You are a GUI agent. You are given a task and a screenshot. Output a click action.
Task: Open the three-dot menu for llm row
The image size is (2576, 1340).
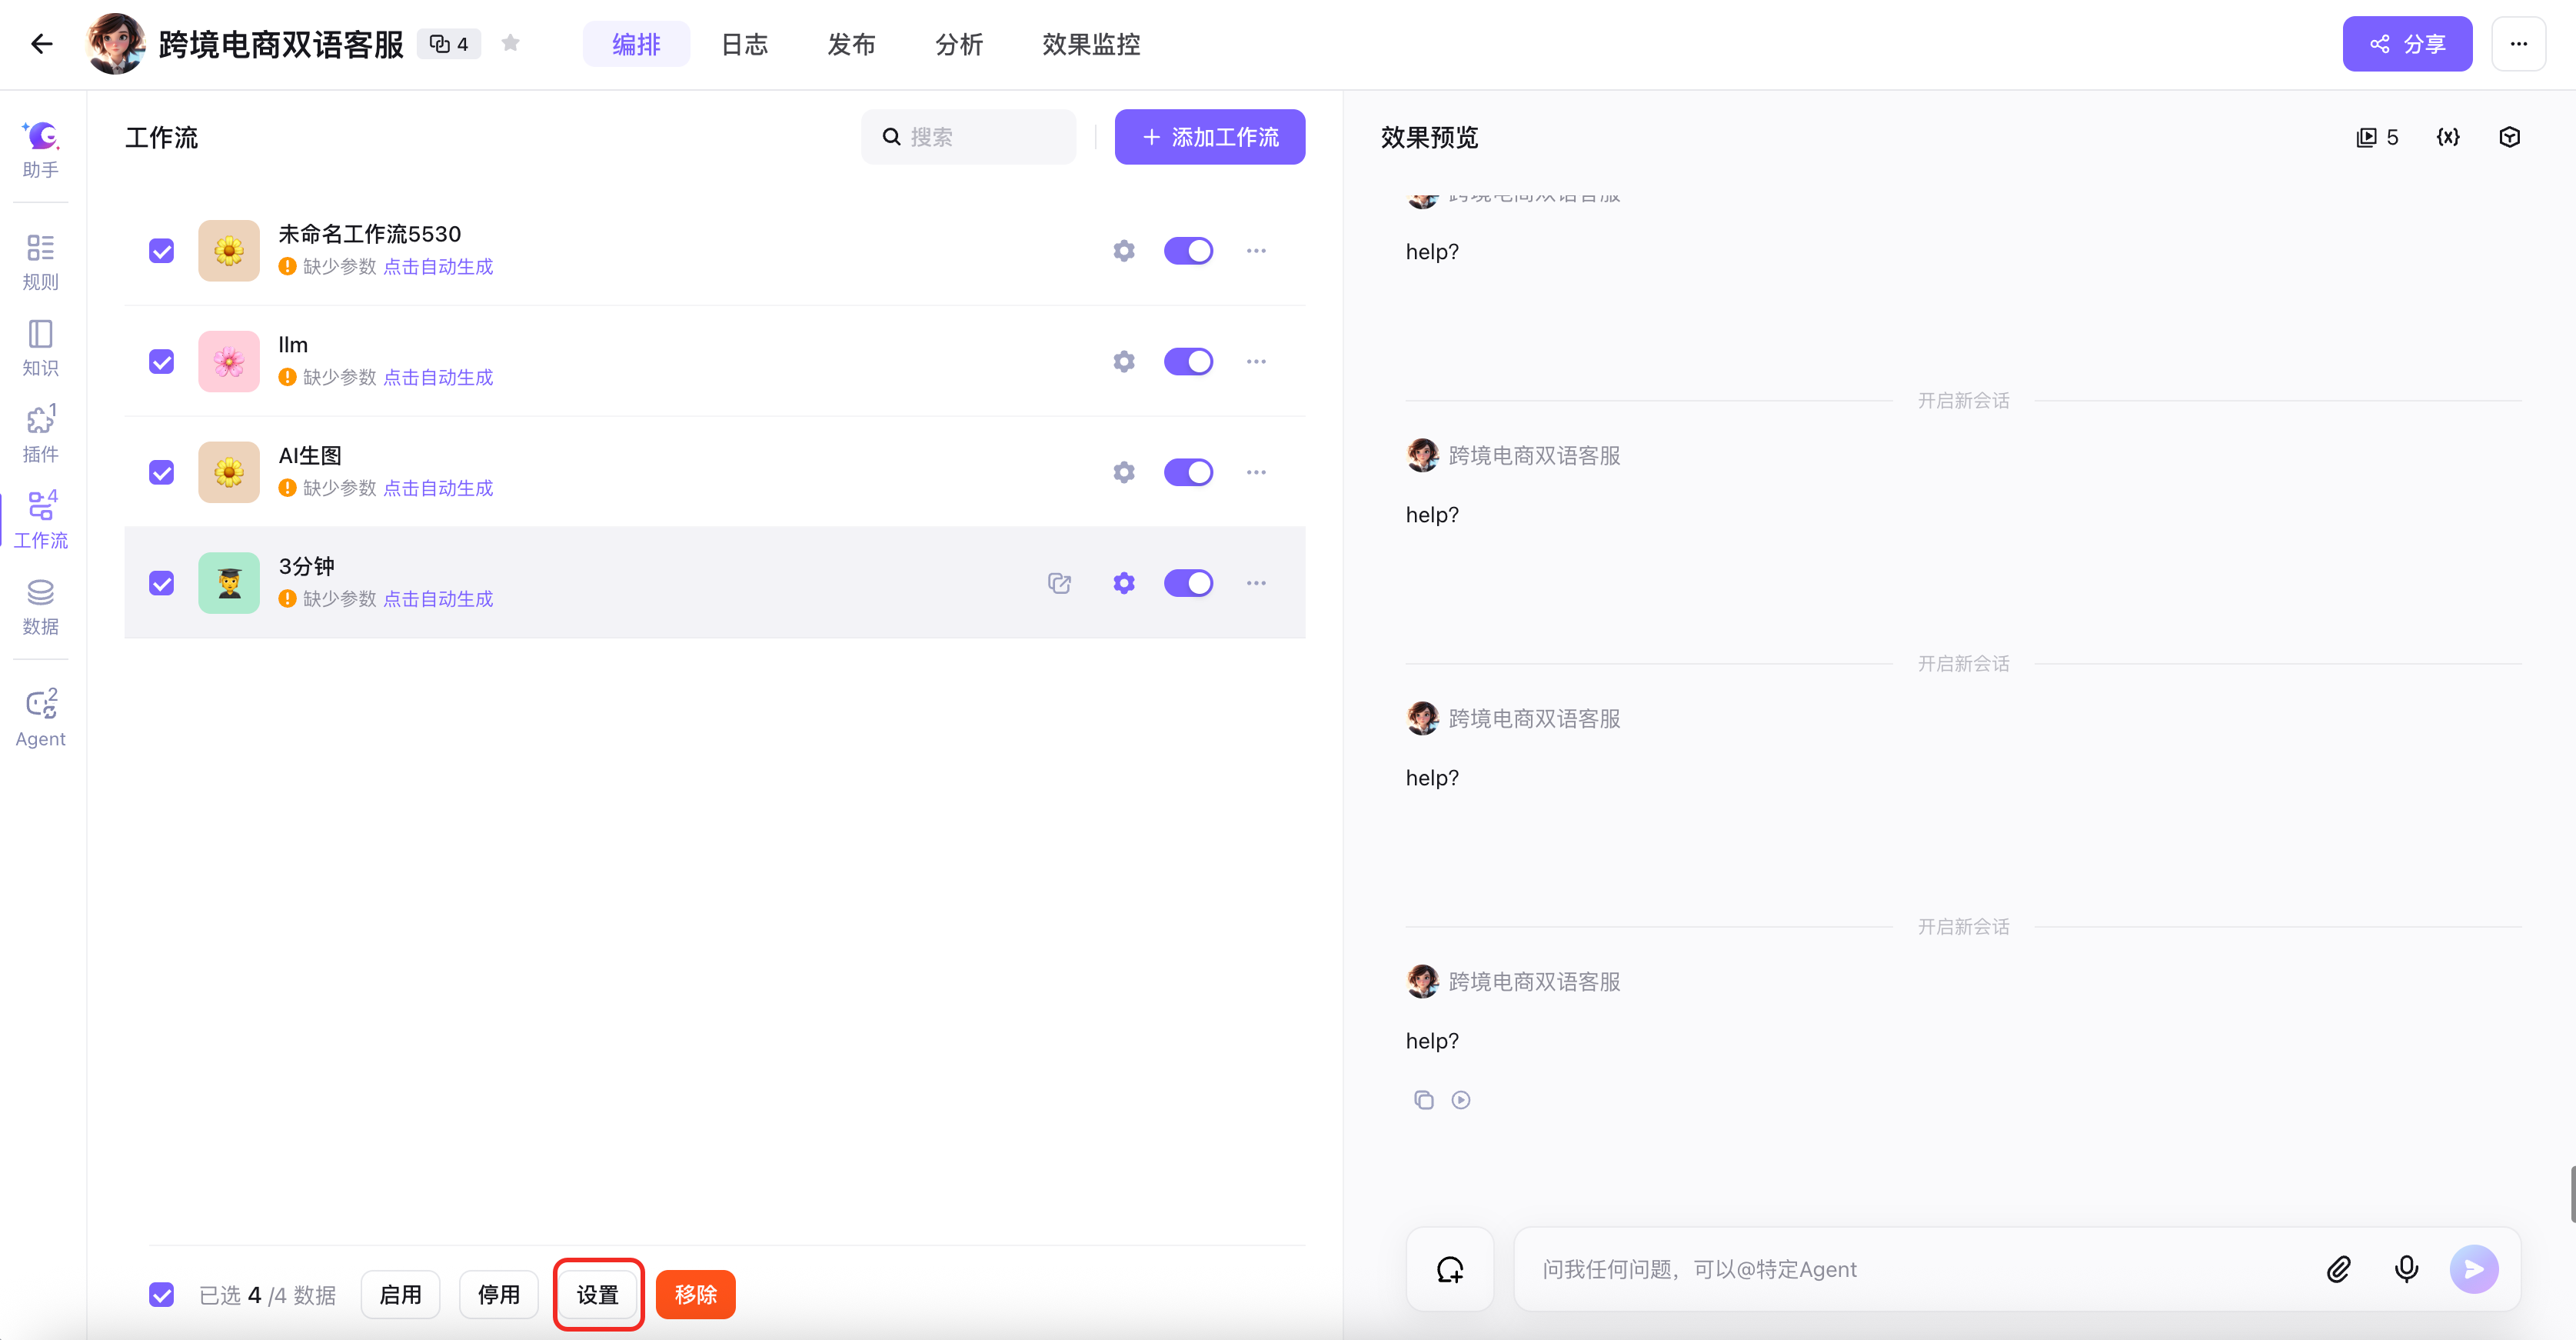1256,361
